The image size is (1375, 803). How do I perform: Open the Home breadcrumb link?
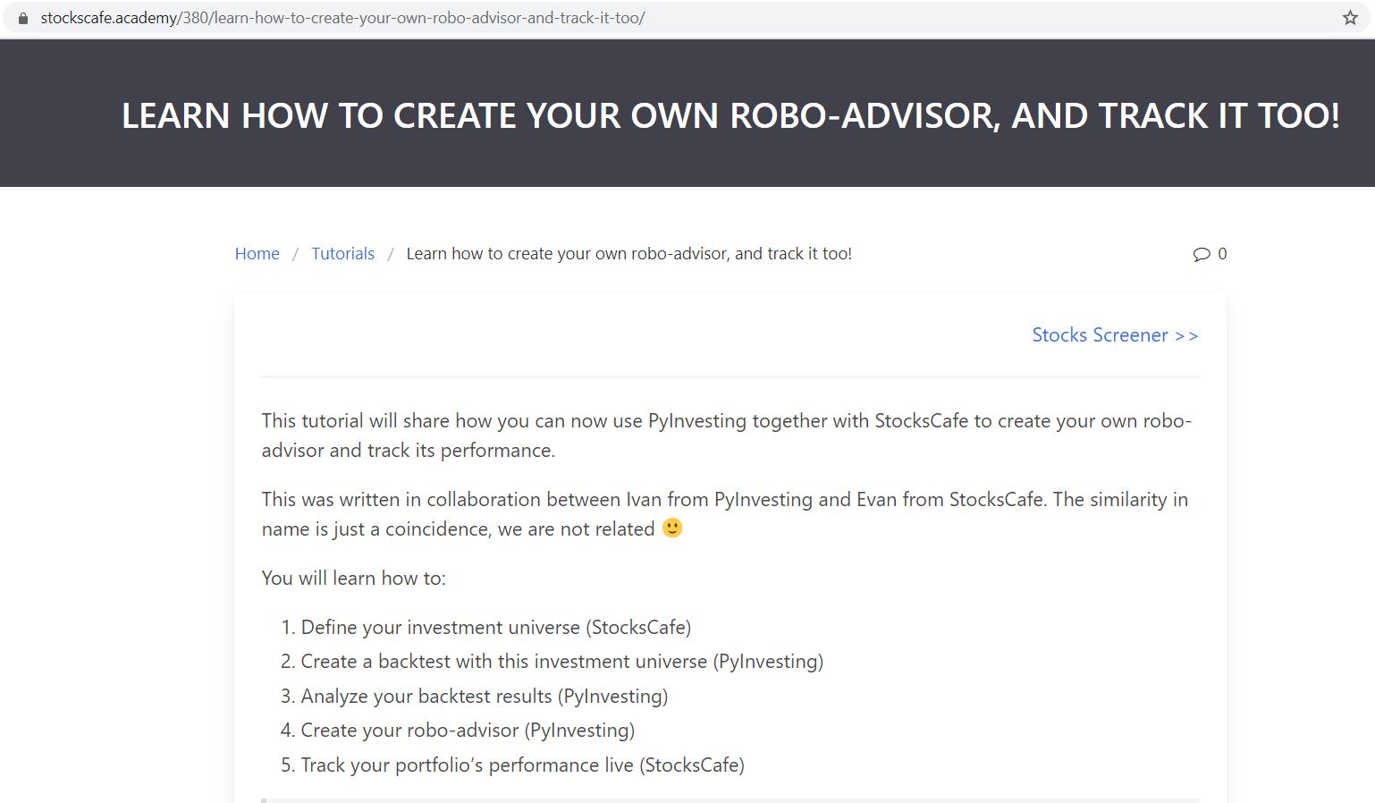[257, 254]
